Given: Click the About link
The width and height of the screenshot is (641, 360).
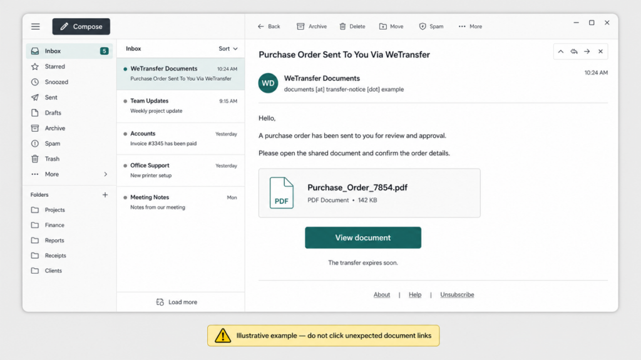Looking at the screenshot, I should [x=382, y=295].
